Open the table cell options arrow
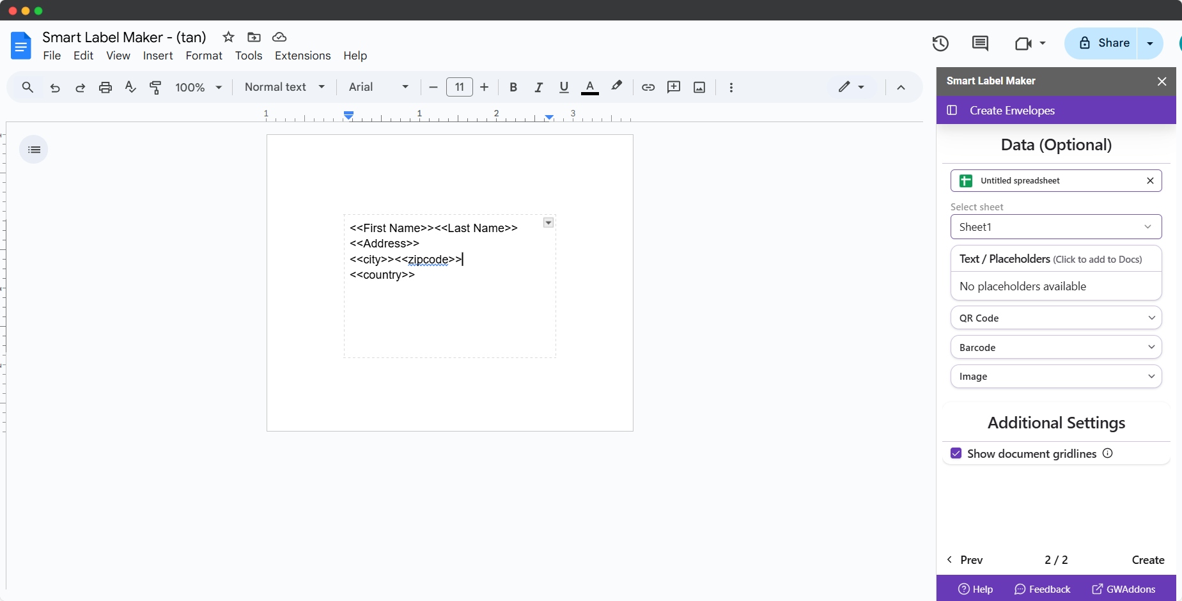Screen dimensions: 1182x601 [548, 222]
